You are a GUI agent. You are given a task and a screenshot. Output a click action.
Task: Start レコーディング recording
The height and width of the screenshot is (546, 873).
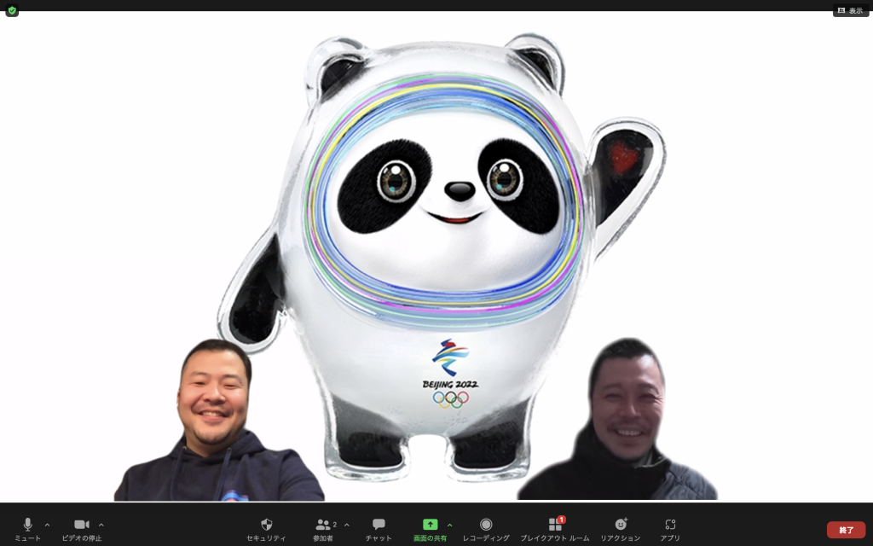(x=486, y=528)
